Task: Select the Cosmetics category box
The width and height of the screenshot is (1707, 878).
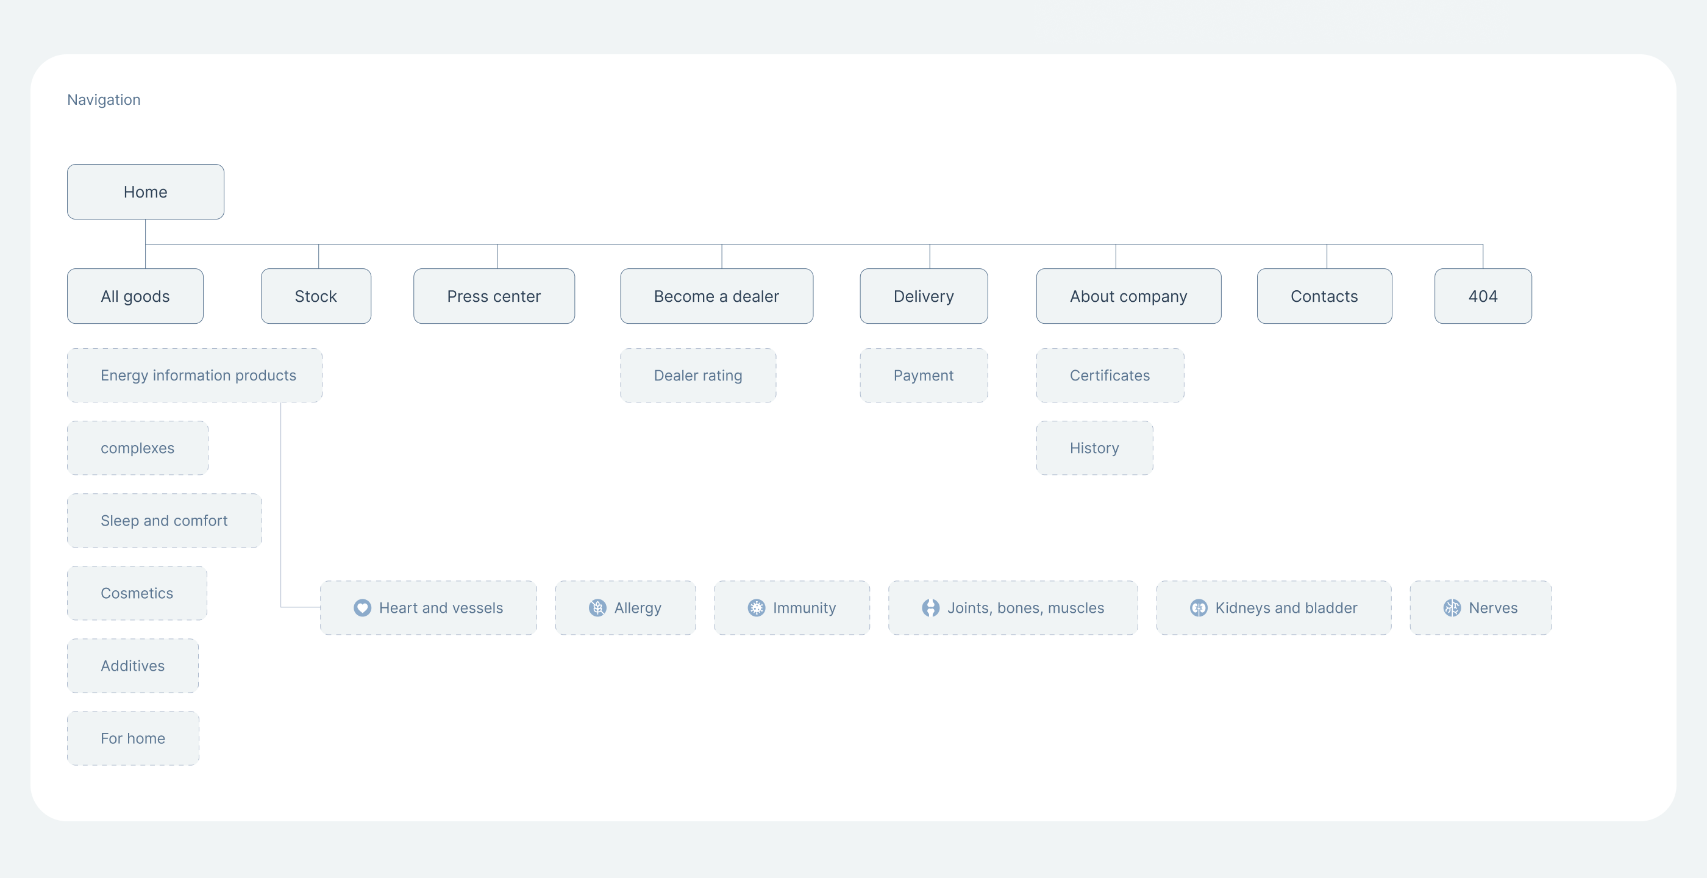Action: 137,593
